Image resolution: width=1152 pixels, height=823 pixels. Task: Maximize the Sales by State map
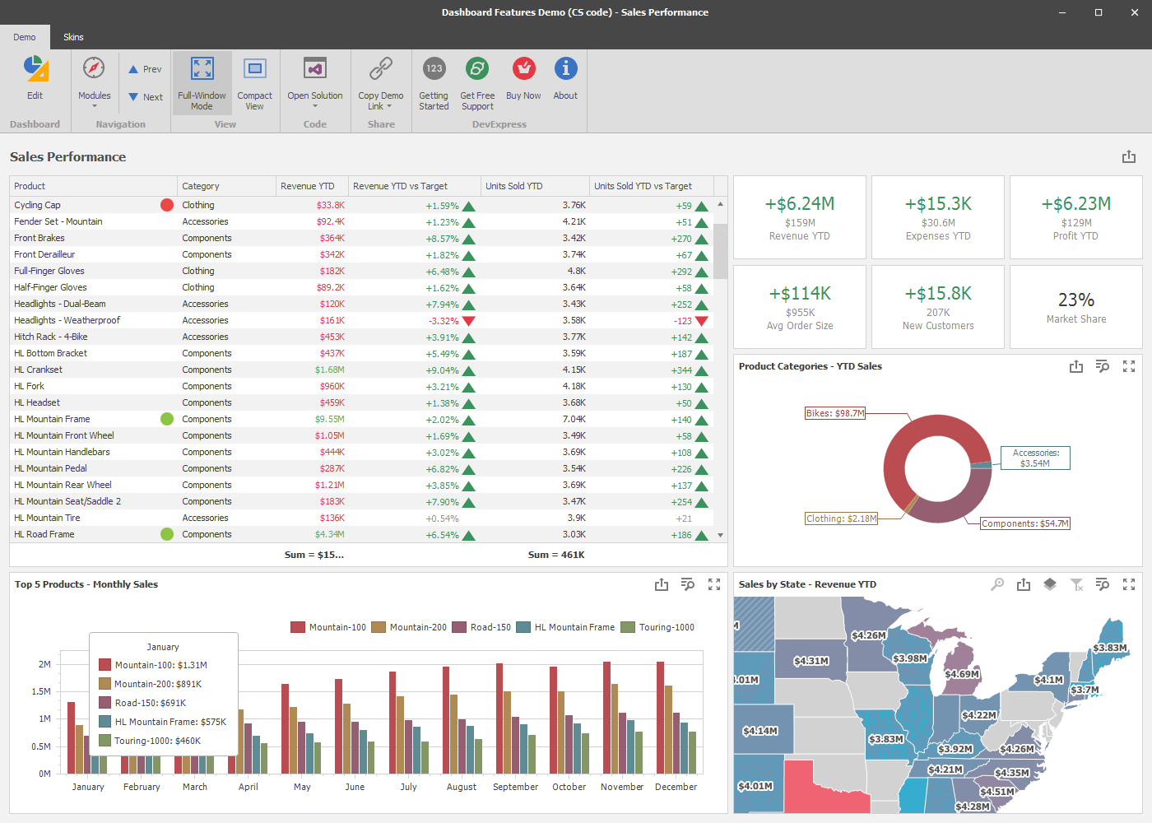click(1129, 584)
